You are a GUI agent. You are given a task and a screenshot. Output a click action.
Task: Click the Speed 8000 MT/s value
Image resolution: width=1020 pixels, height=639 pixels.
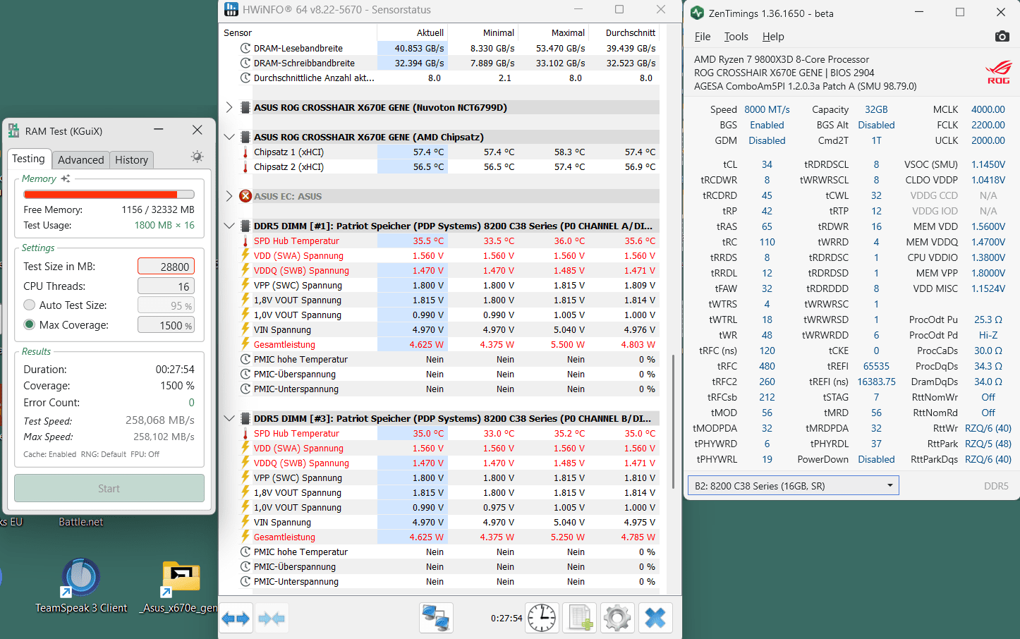[767, 109]
